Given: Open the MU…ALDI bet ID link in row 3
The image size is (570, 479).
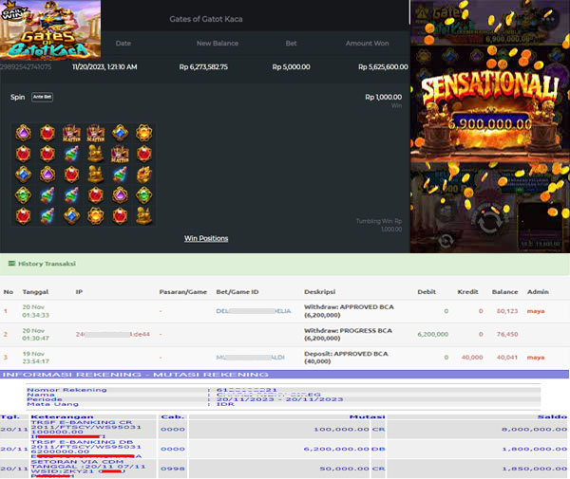Looking at the screenshot, I should coord(250,358).
